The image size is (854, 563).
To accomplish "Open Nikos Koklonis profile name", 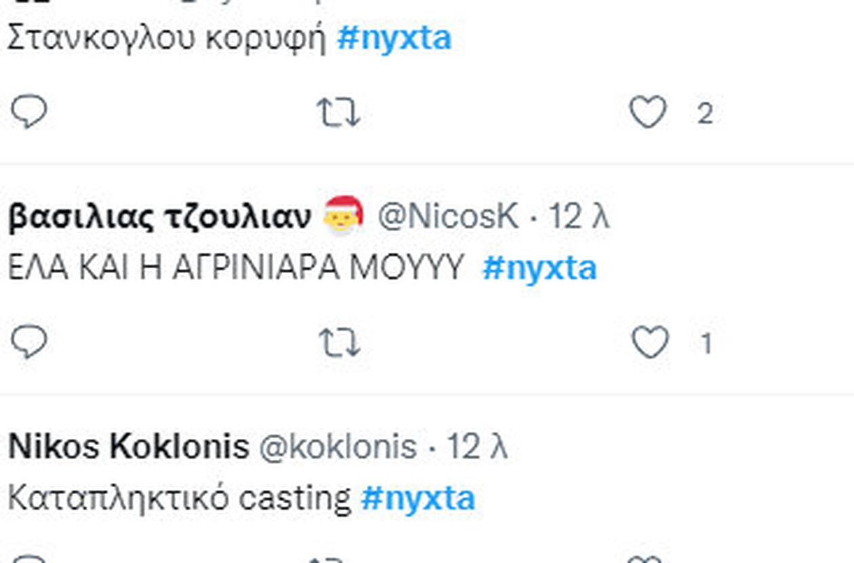I will pos(129,447).
